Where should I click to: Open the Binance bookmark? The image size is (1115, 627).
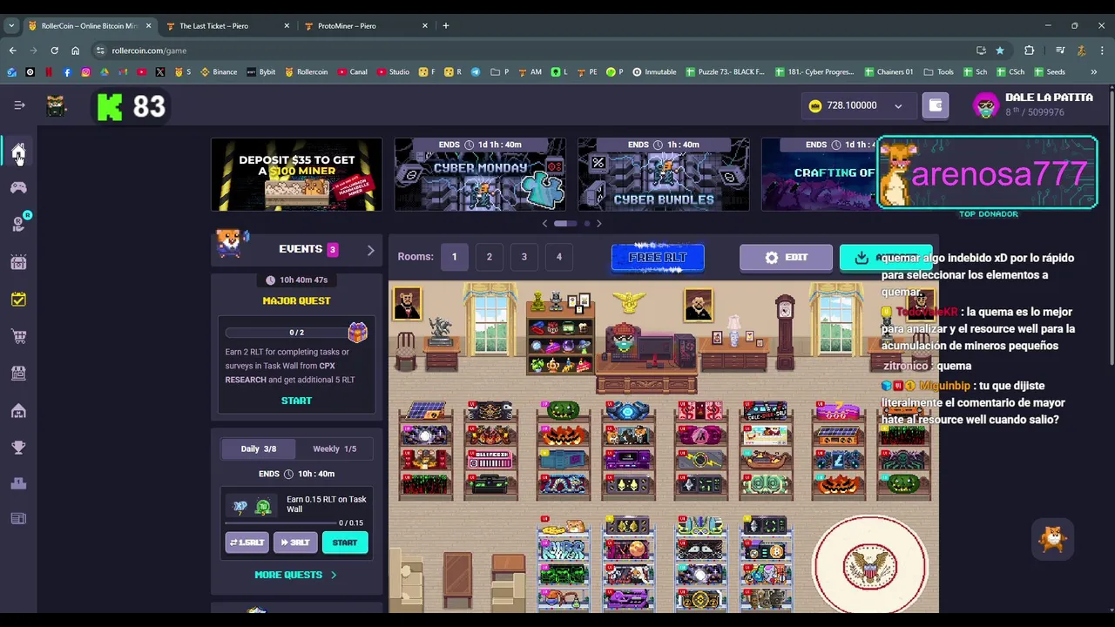(x=219, y=71)
